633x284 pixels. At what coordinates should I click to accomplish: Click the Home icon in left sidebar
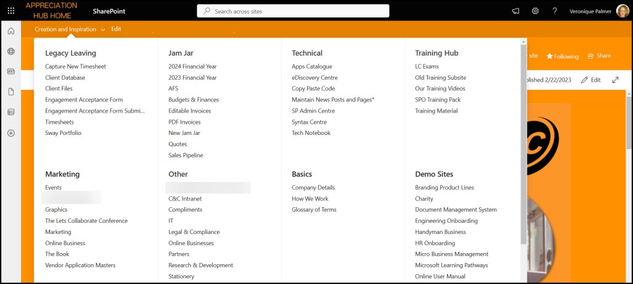[11, 32]
